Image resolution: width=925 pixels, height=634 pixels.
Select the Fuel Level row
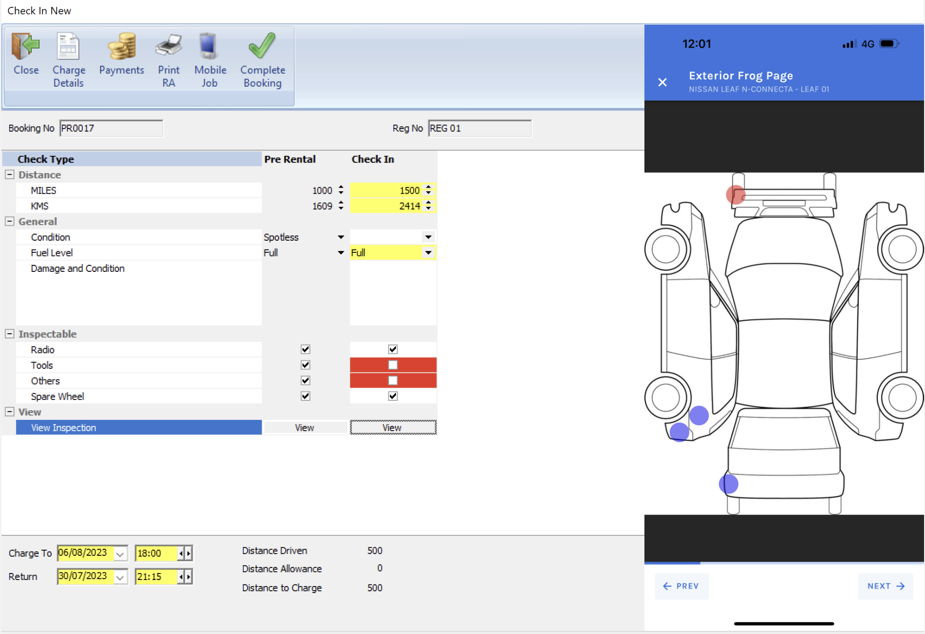click(139, 253)
